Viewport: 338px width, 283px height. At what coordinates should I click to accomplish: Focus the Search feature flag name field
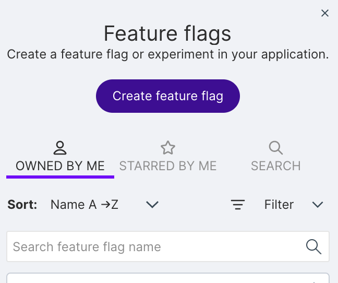pyautogui.click(x=168, y=246)
